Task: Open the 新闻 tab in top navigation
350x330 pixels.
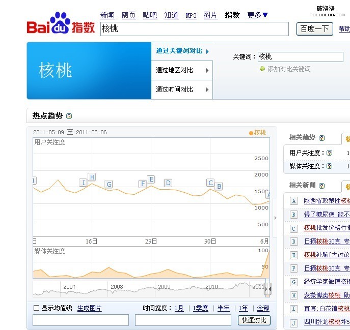Action: coord(107,15)
